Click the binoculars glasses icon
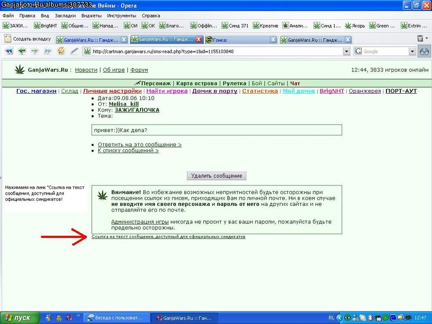This screenshot has height=324, width=432. pyautogui.click(x=424, y=52)
